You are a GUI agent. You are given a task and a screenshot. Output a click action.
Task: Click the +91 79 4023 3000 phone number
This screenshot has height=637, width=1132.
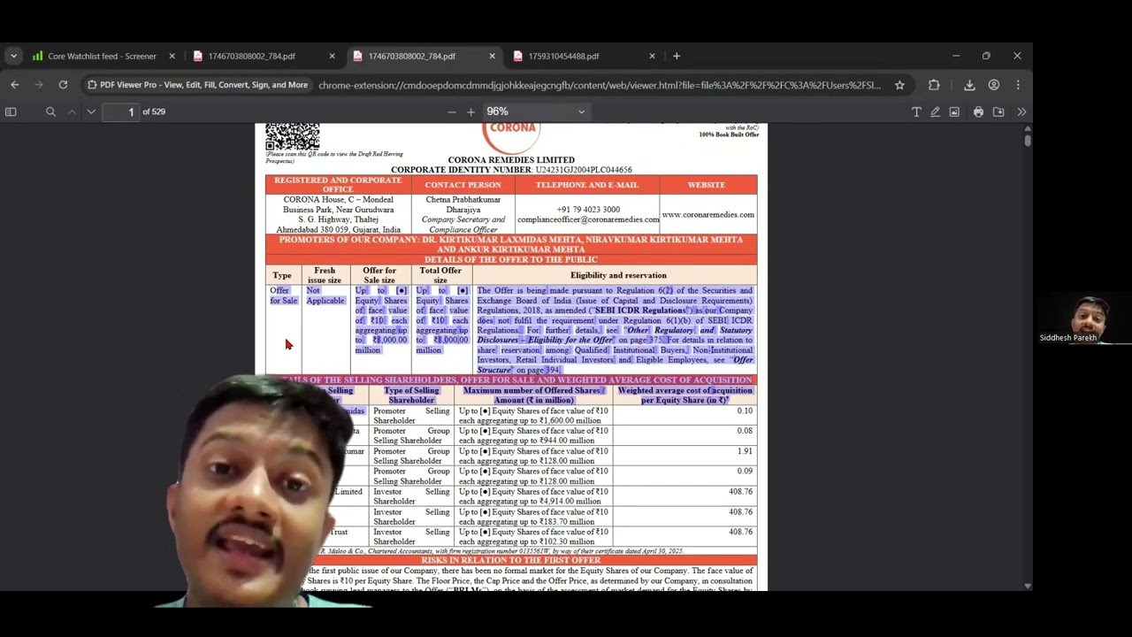pyautogui.click(x=588, y=210)
